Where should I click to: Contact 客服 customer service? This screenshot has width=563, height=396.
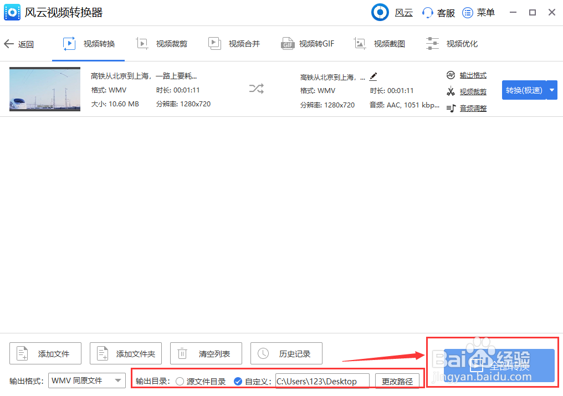(438, 12)
